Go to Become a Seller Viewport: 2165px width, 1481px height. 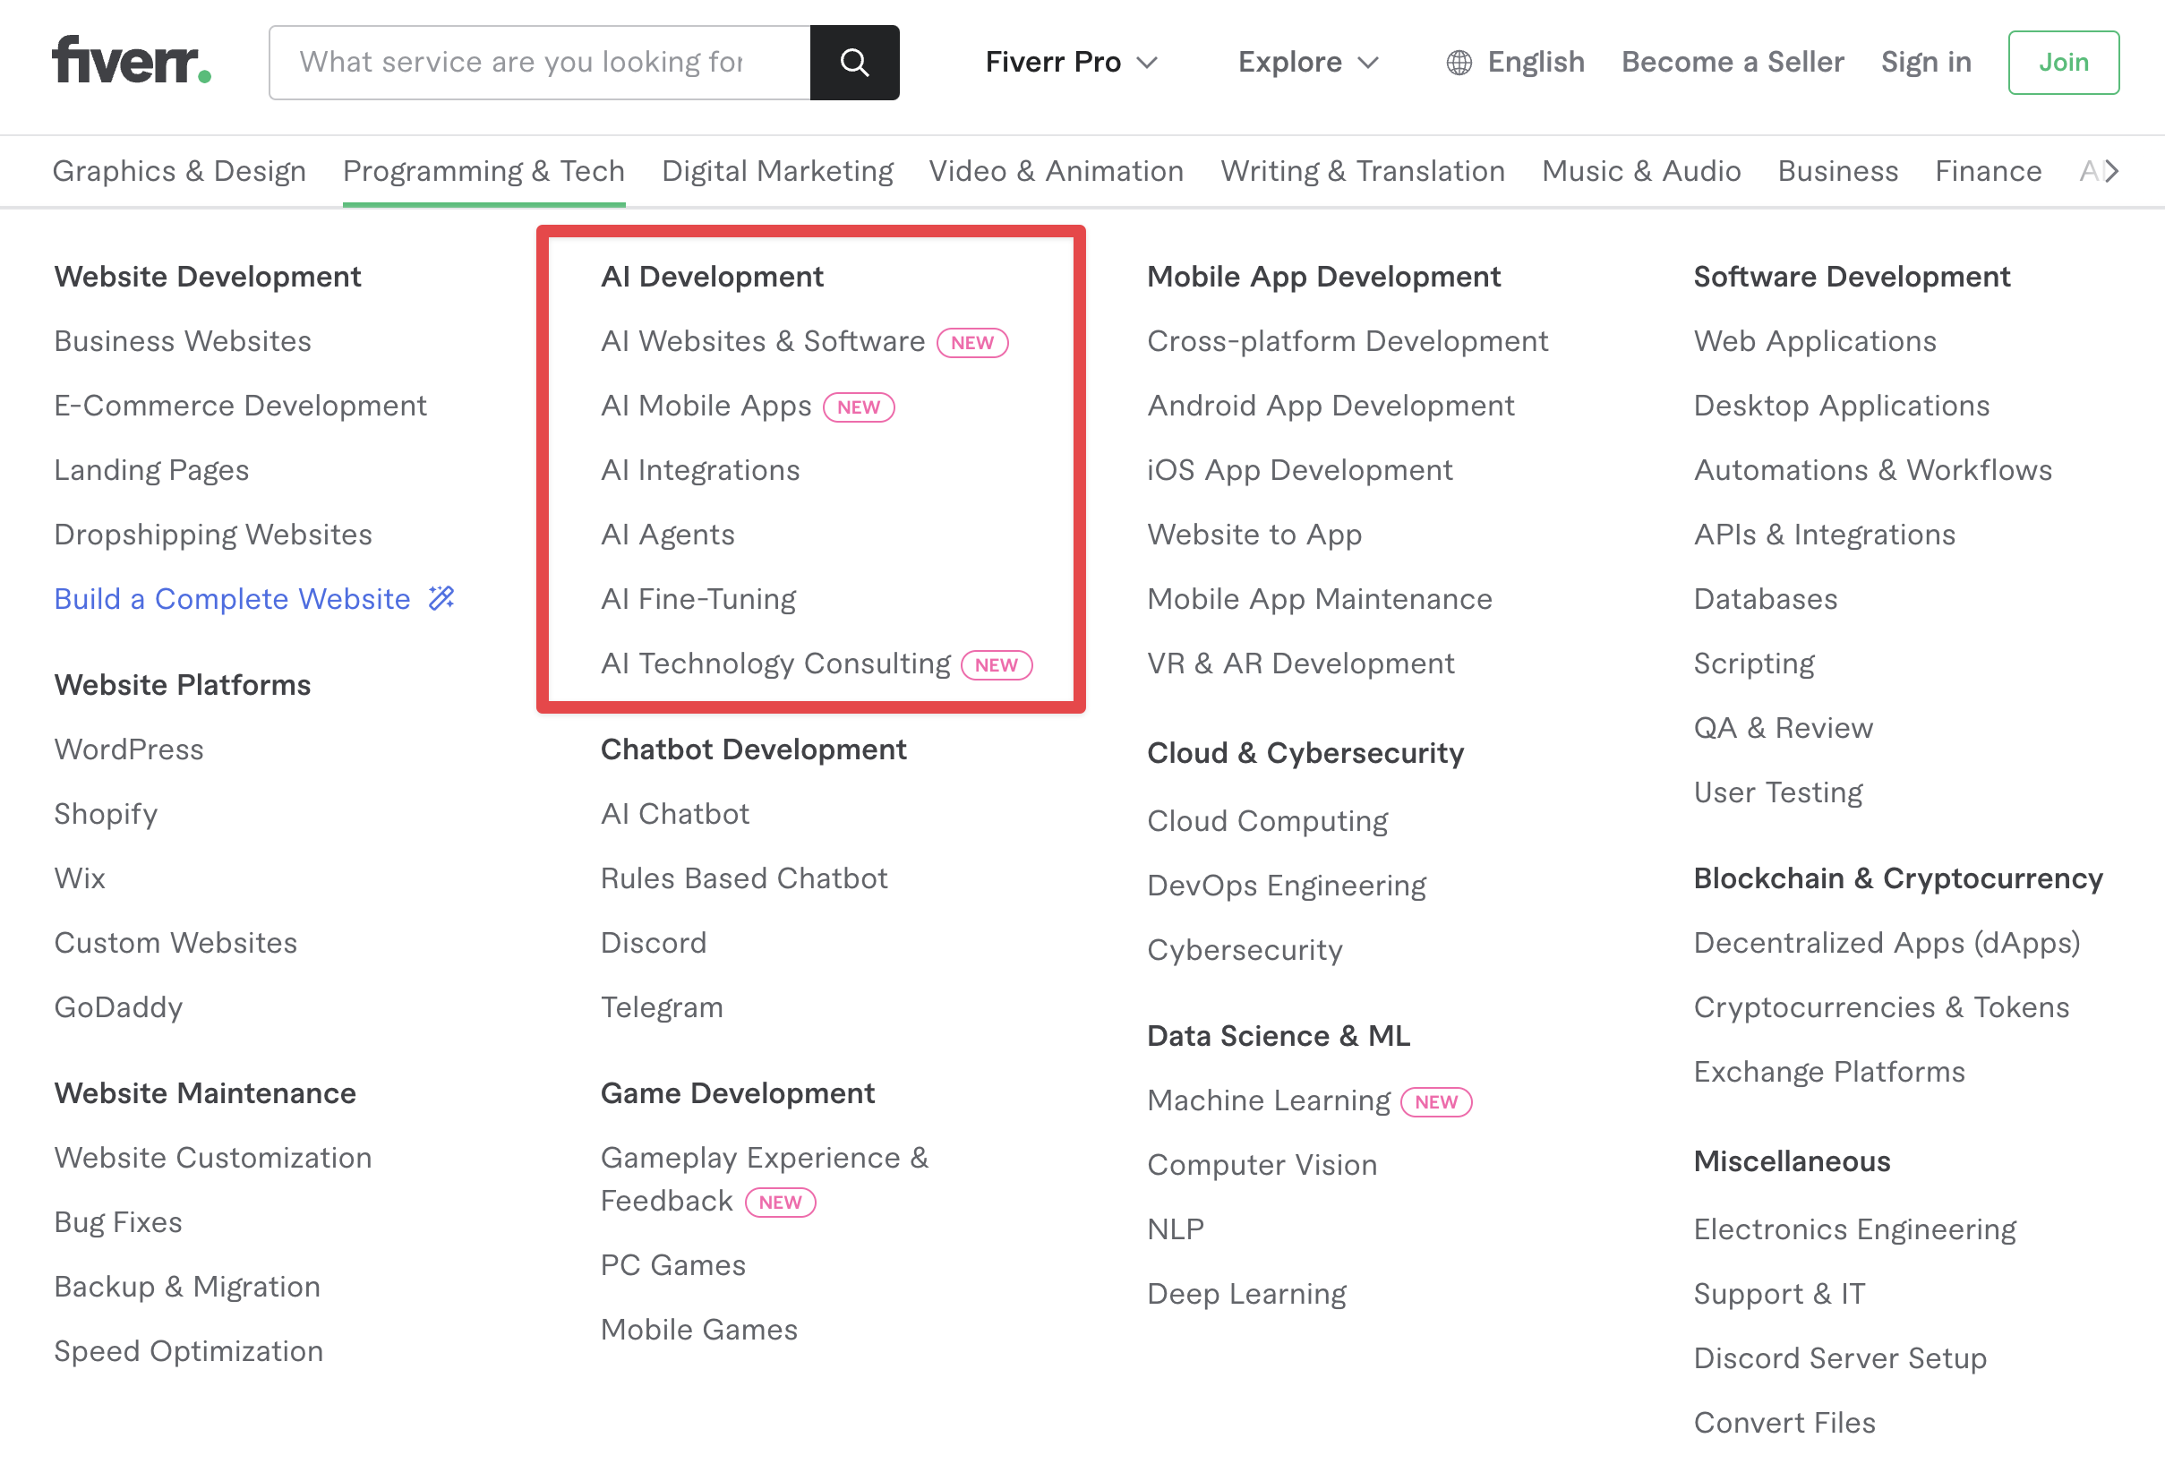coord(1732,63)
